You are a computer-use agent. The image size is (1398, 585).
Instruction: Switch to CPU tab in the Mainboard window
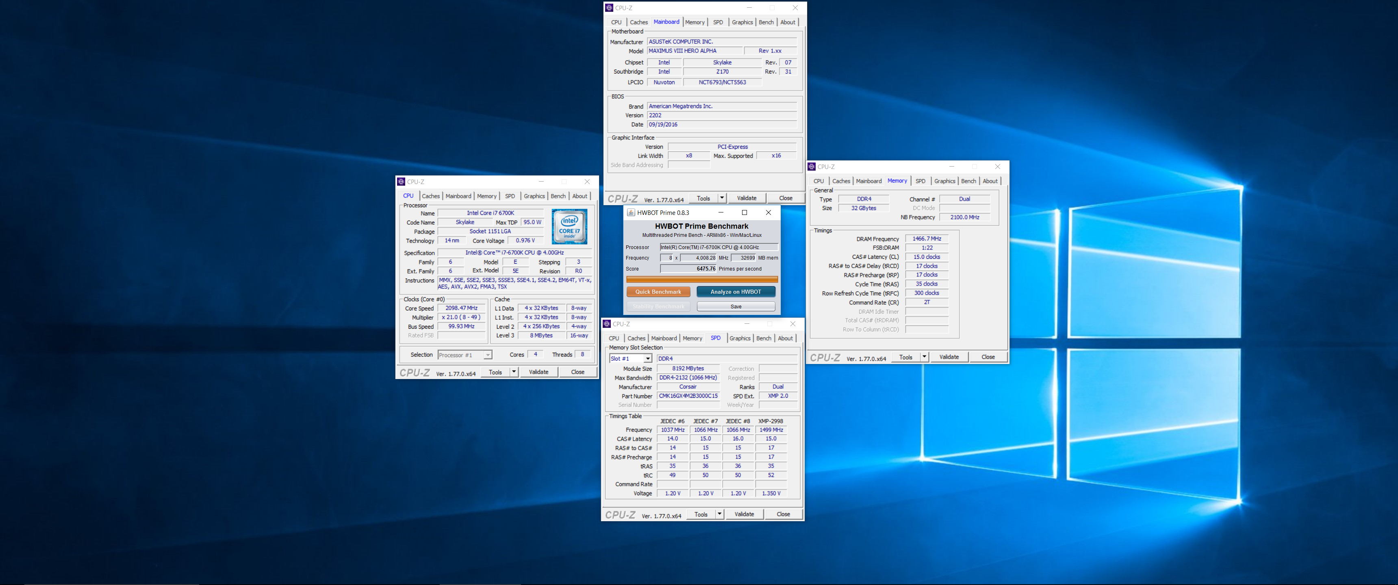point(616,22)
